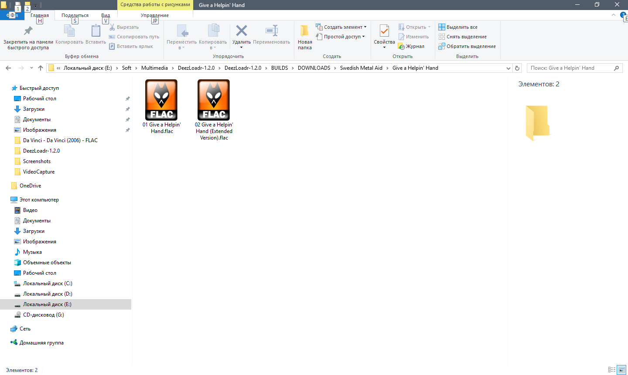
Task: Click Изменить edit button
Action: (413, 37)
